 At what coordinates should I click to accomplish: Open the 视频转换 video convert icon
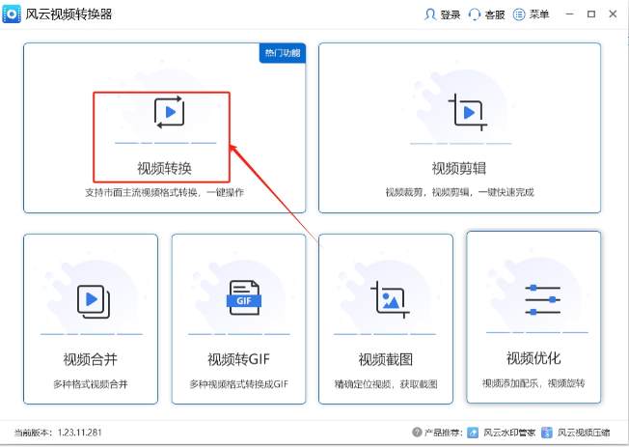tap(169, 112)
